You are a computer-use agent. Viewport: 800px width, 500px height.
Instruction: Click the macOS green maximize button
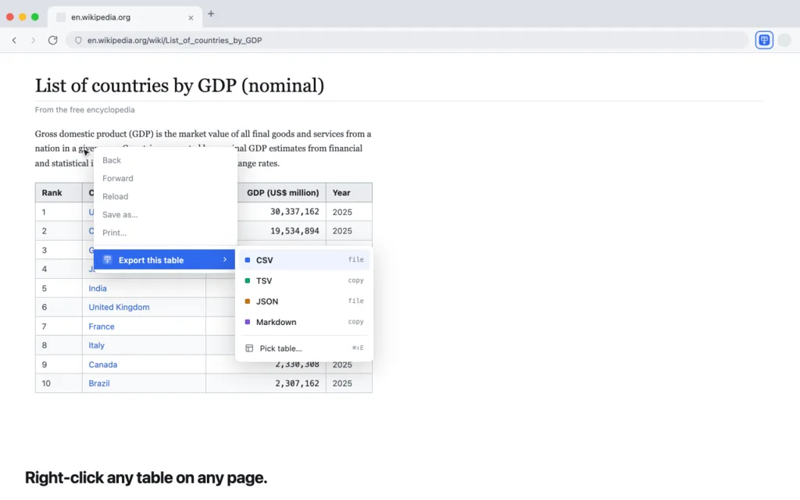point(35,17)
